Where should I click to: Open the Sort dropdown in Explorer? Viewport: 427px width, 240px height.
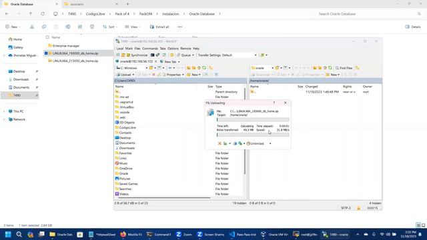[x=110, y=27]
